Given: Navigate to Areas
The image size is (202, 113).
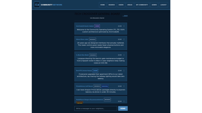Looking at the screenshot, I should (x=130, y=5).
